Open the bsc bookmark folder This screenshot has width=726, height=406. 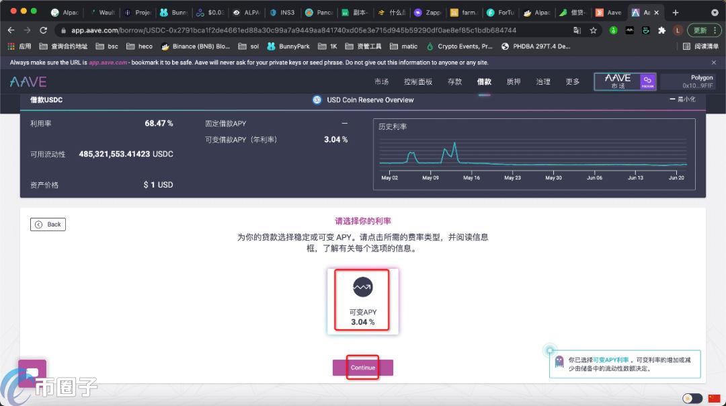107,46
